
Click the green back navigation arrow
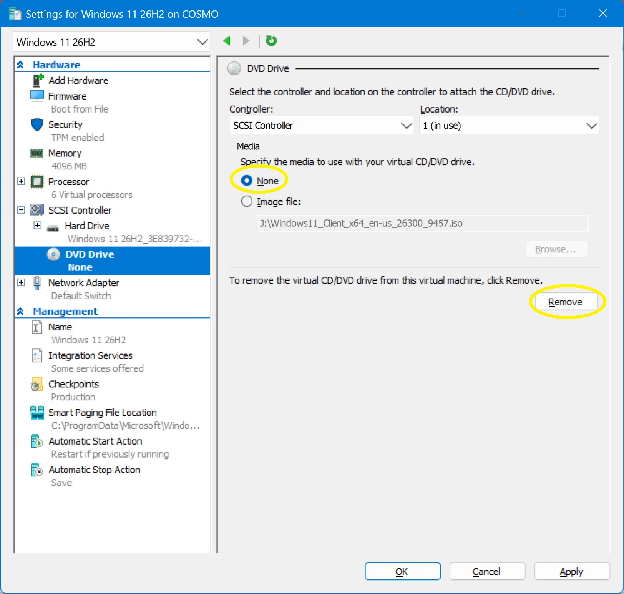tap(227, 41)
